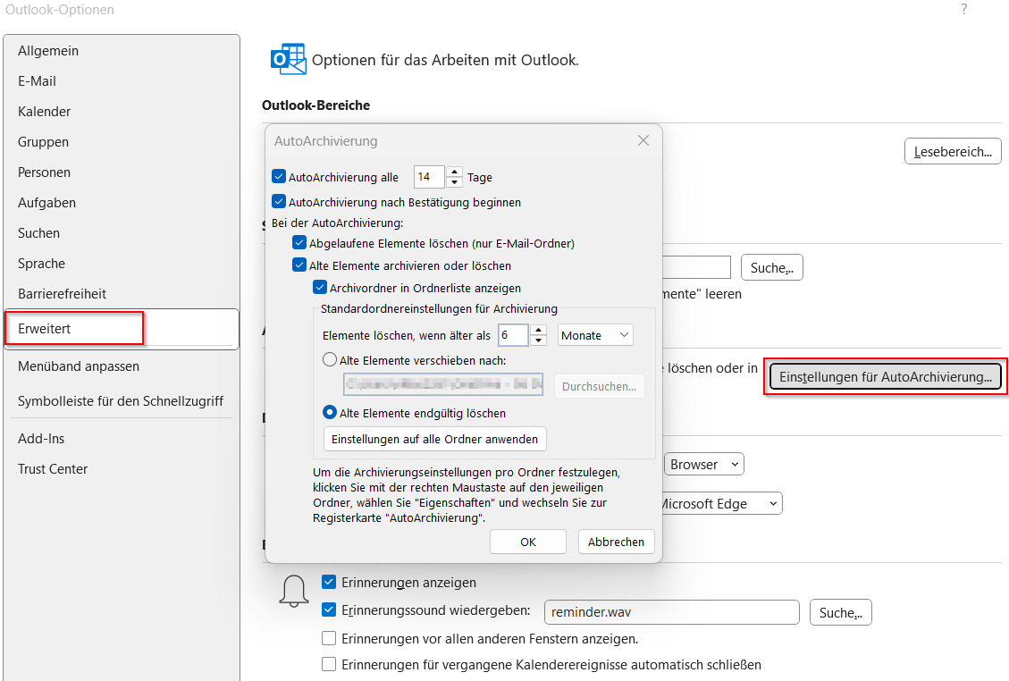The width and height of the screenshot is (1009, 681).
Task: Click the 'Outlook-Bereiche' section heading
Action: (x=316, y=105)
